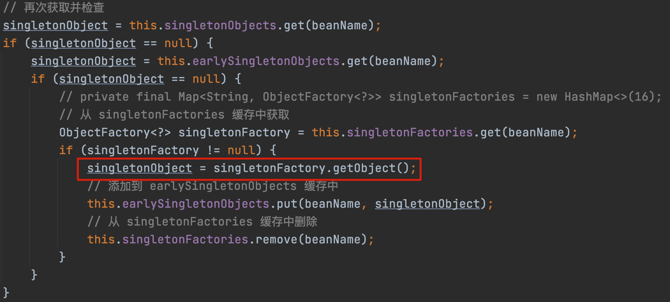Click underlined singletonObject argument in put call
This screenshot has height=302, width=670.
point(427,204)
